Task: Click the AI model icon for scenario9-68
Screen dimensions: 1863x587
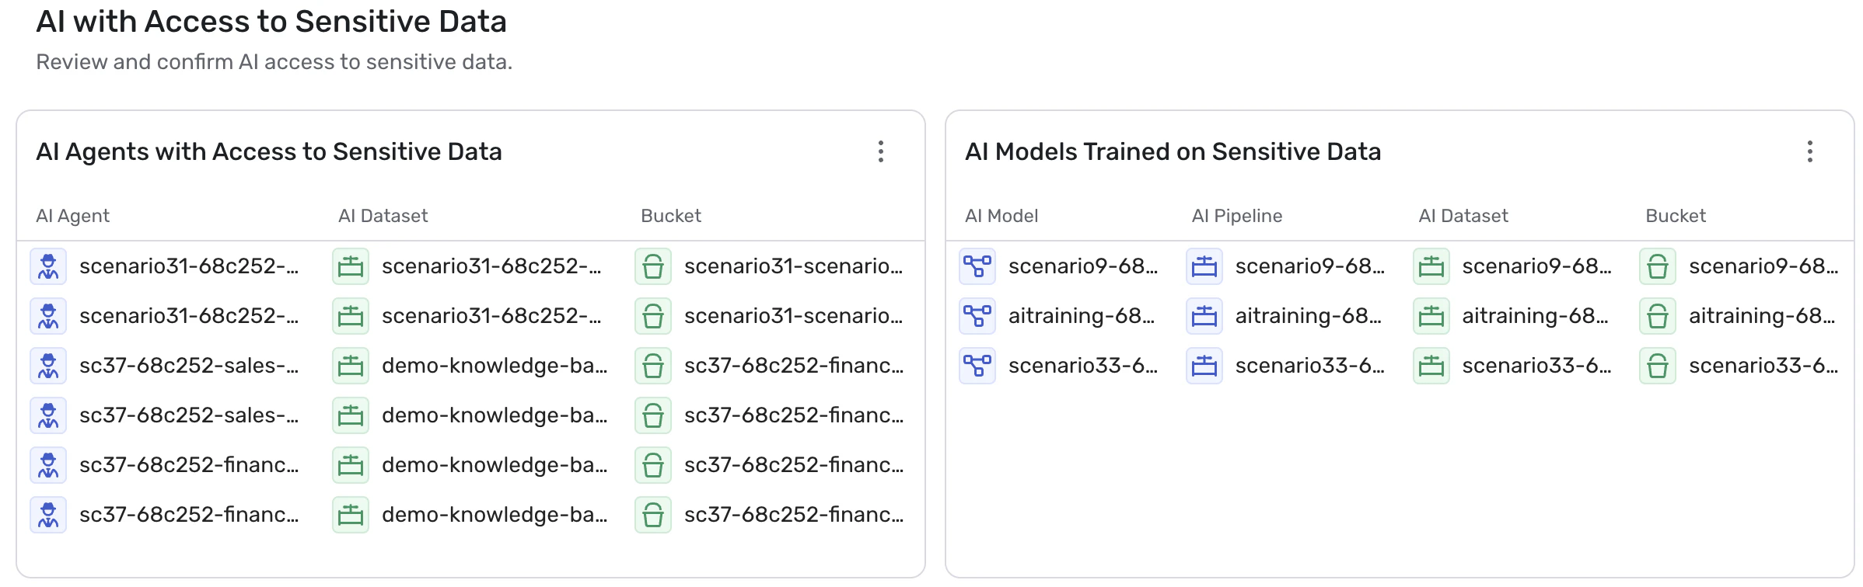Action: [x=977, y=266]
